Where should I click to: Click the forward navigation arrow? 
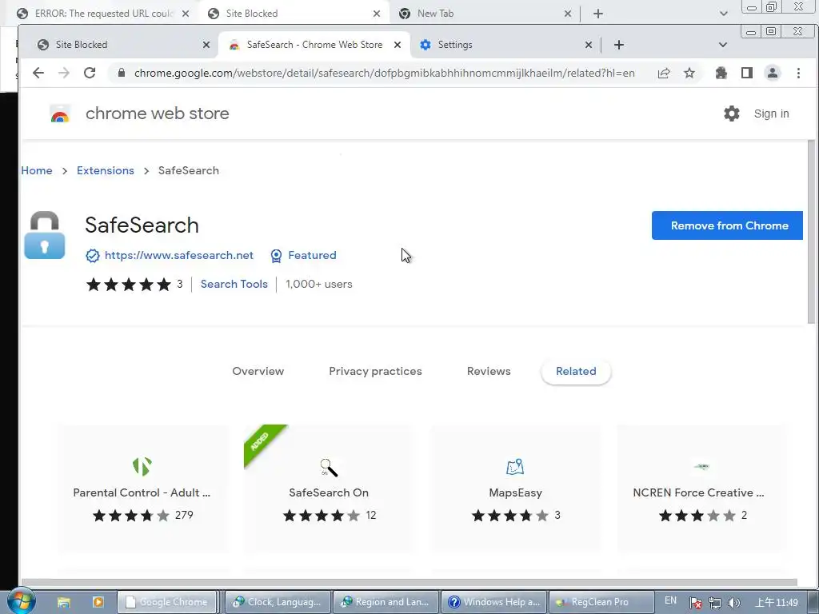[x=64, y=73]
